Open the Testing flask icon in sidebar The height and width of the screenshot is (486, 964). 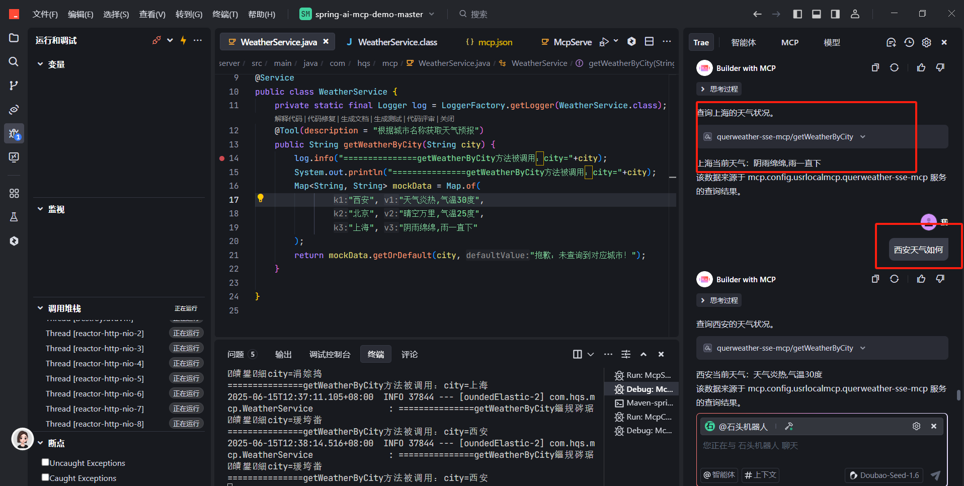tap(14, 216)
